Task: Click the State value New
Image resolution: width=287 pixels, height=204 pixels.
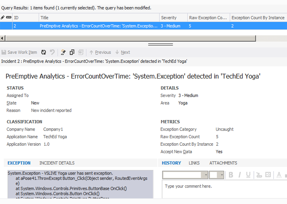Action: point(35,103)
